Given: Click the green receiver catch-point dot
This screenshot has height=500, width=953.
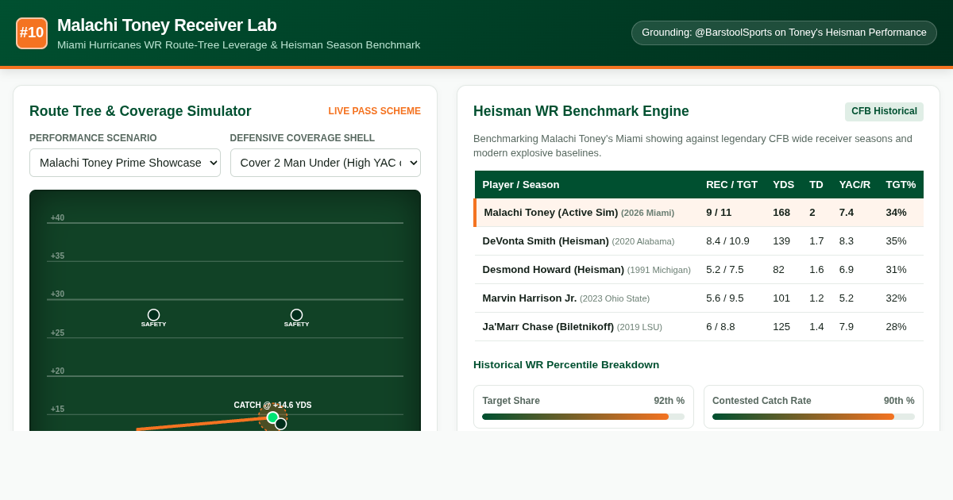Looking at the screenshot, I should click(272, 417).
